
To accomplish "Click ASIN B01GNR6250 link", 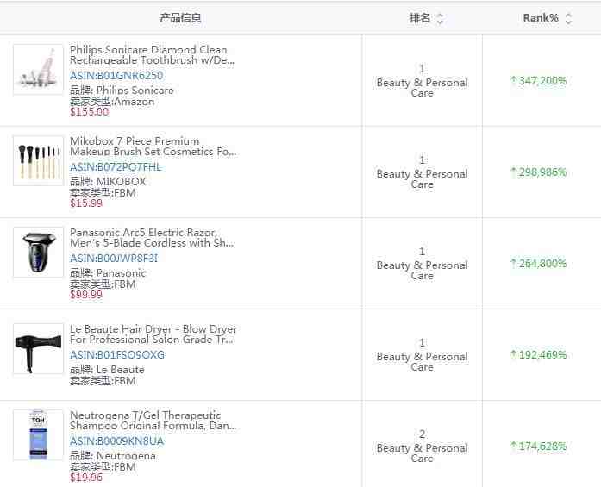I will pos(116,76).
